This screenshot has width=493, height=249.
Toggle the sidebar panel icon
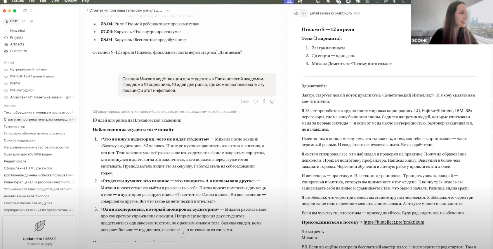(25, 11)
